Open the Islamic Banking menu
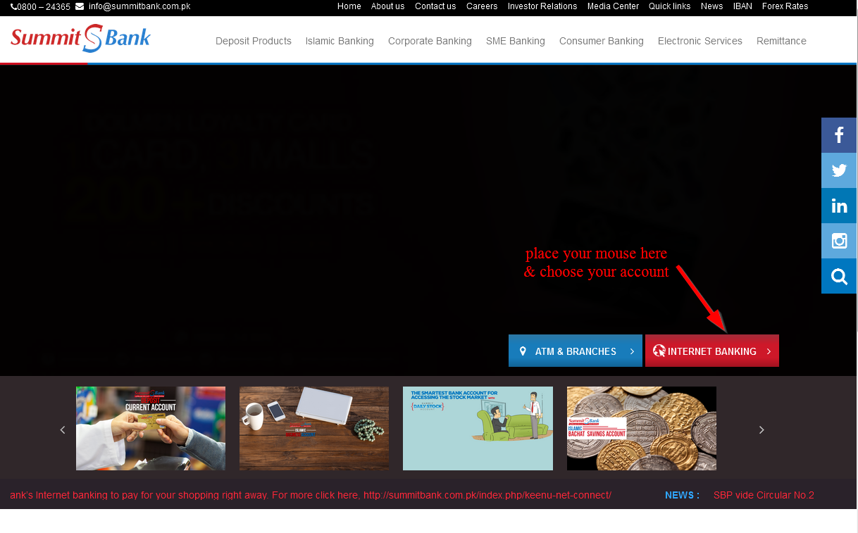Viewport: 858px width, 533px height. (340, 41)
